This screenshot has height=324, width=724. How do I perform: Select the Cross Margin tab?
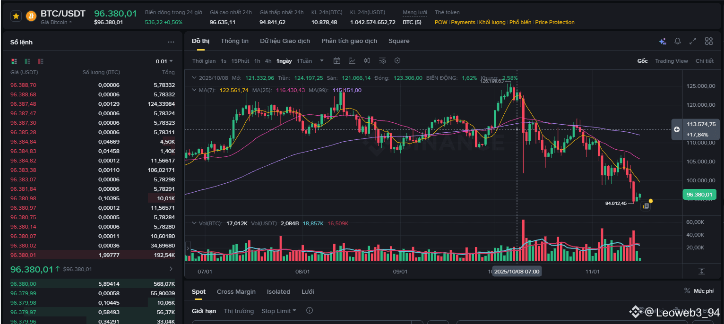(236, 291)
